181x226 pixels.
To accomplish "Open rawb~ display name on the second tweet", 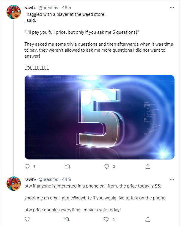I will (31, 179).
